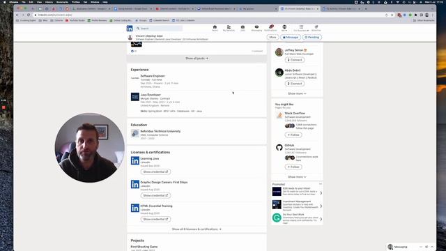Bookmark this page with star icon
Image resolution: width=446 pixels, height=251 pixels.
[392, 15]
